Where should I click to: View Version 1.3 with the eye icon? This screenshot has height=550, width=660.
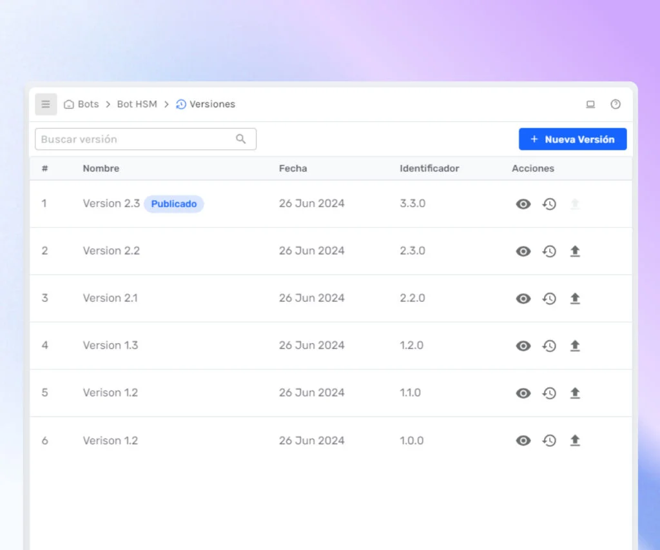coord(523,346)
